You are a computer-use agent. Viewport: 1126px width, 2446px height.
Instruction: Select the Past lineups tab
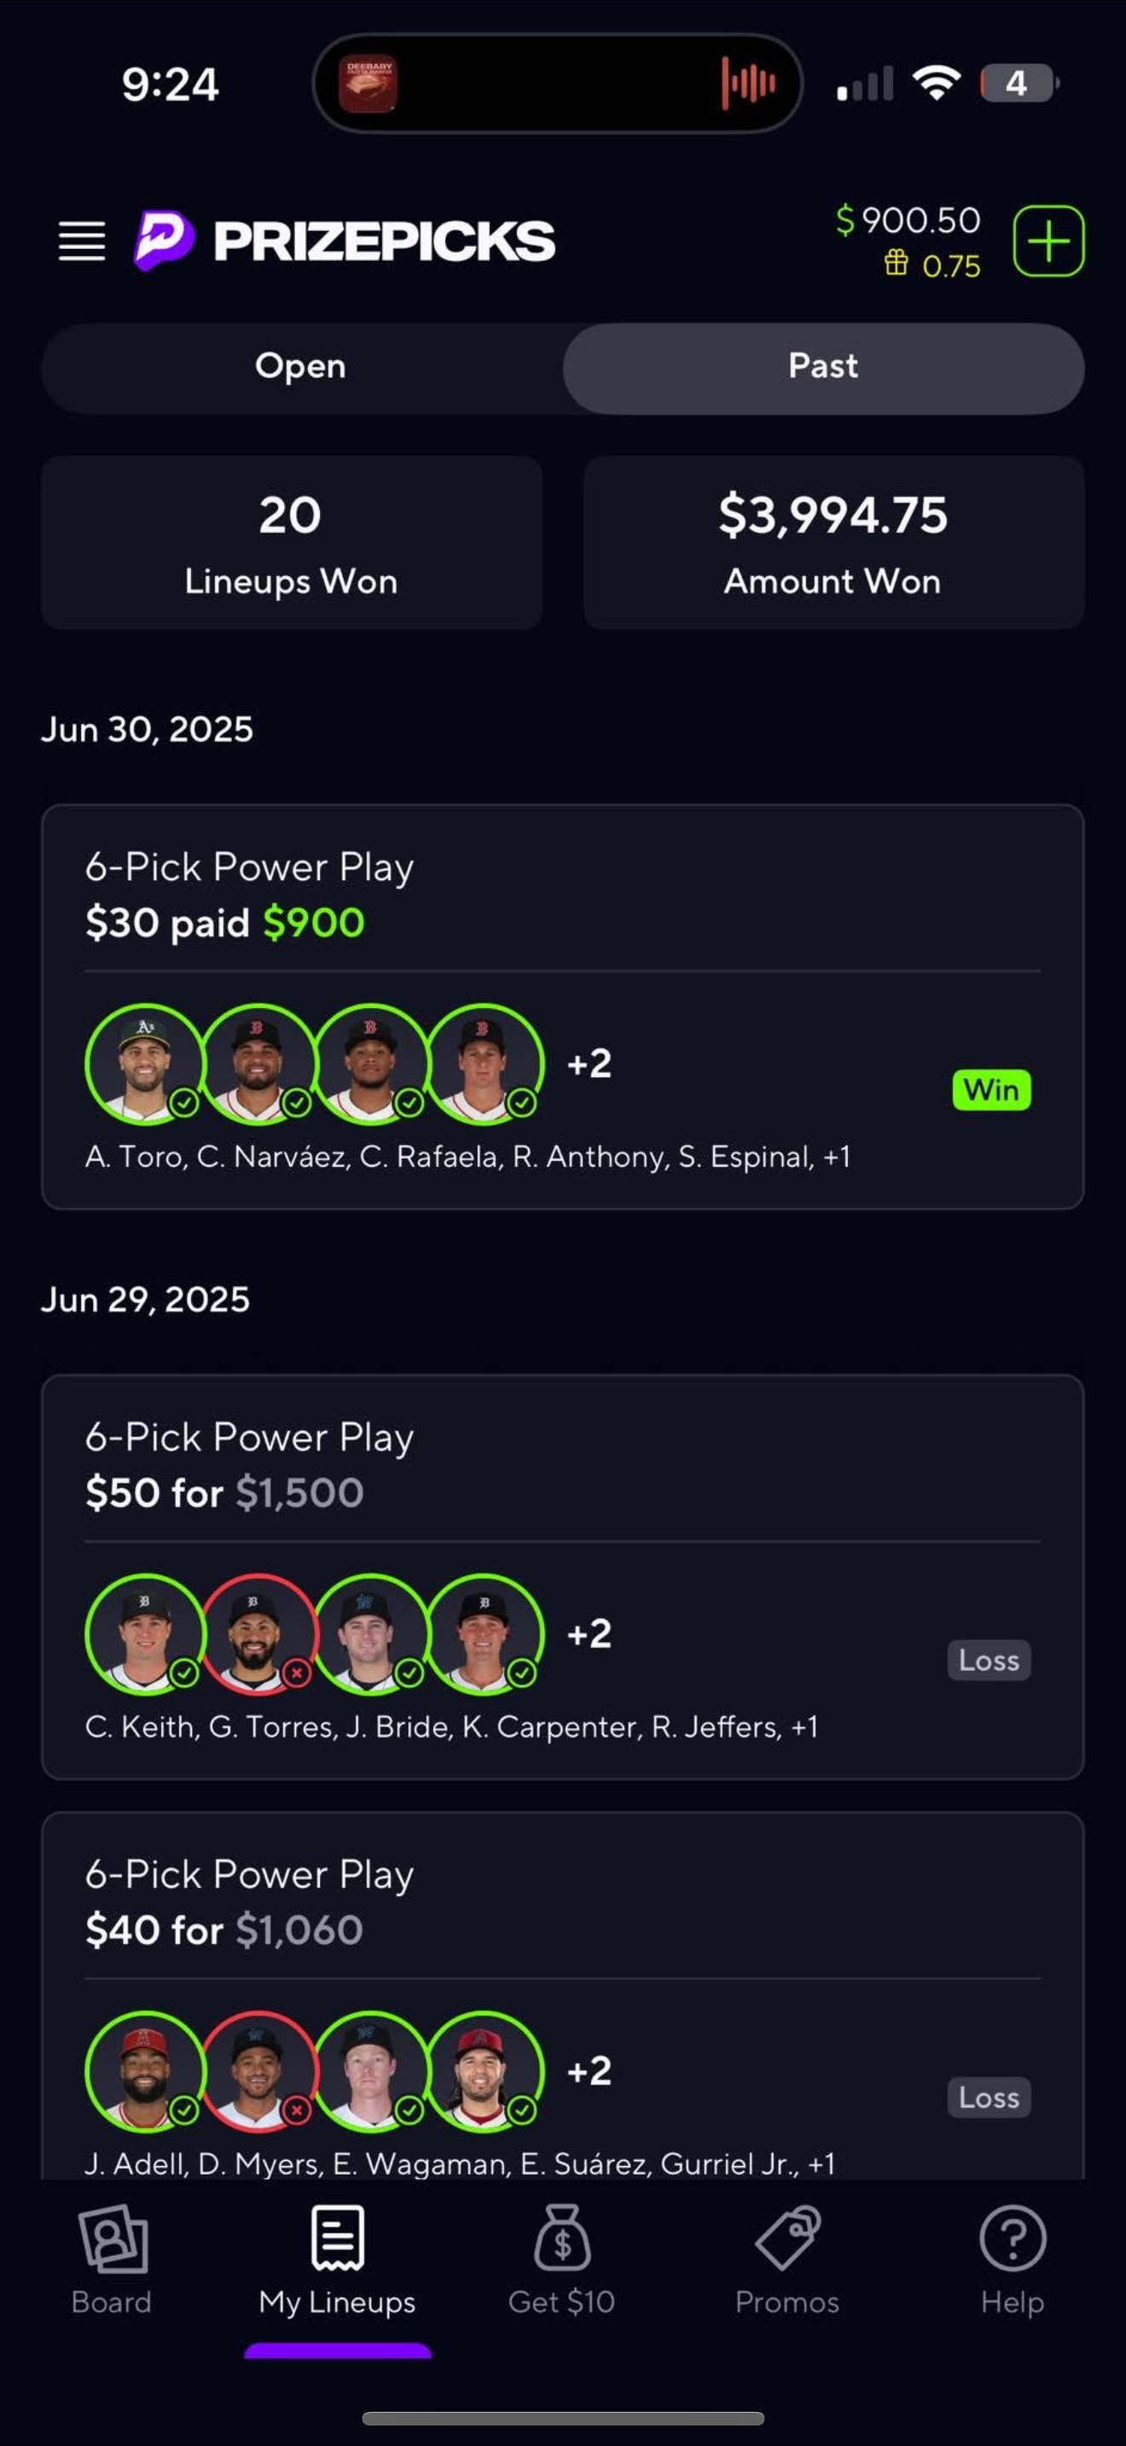(823, 367)
